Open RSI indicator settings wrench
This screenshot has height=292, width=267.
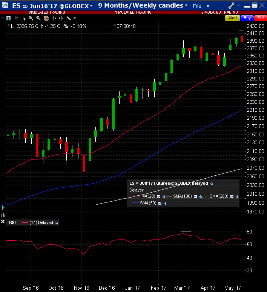pyautogui.click(x=57, y=223)
